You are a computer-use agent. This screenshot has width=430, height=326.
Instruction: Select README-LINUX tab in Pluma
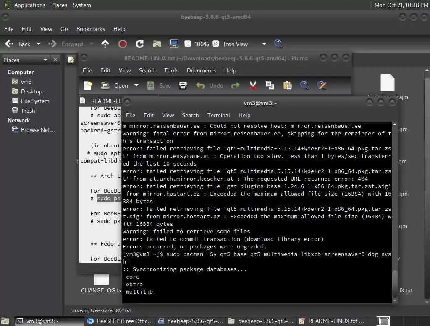[x=101, y=101]
